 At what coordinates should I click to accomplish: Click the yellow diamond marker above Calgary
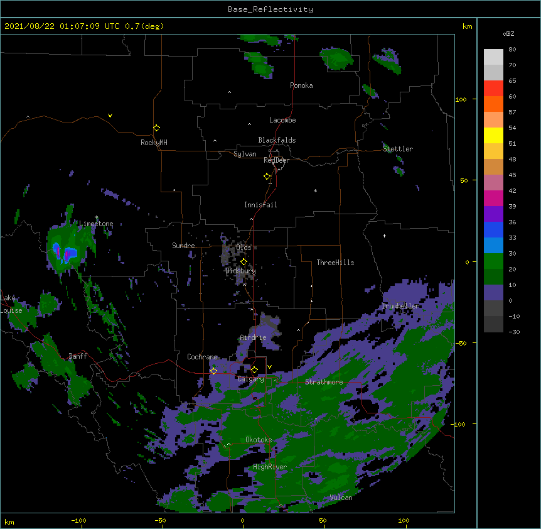tap(254, 370)
